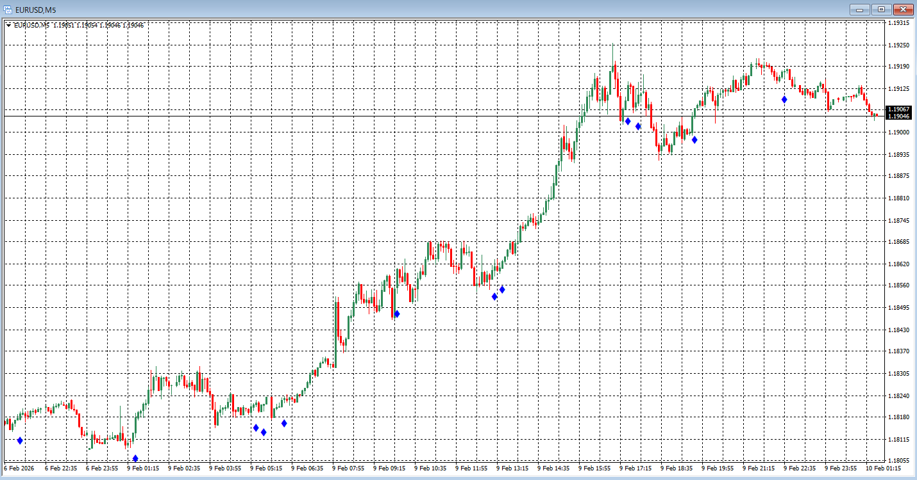Maximize the EURUSD,M5 chart window

point(882,9)
